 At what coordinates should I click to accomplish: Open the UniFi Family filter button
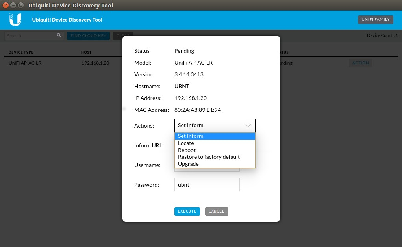click(x=376, y=19)
